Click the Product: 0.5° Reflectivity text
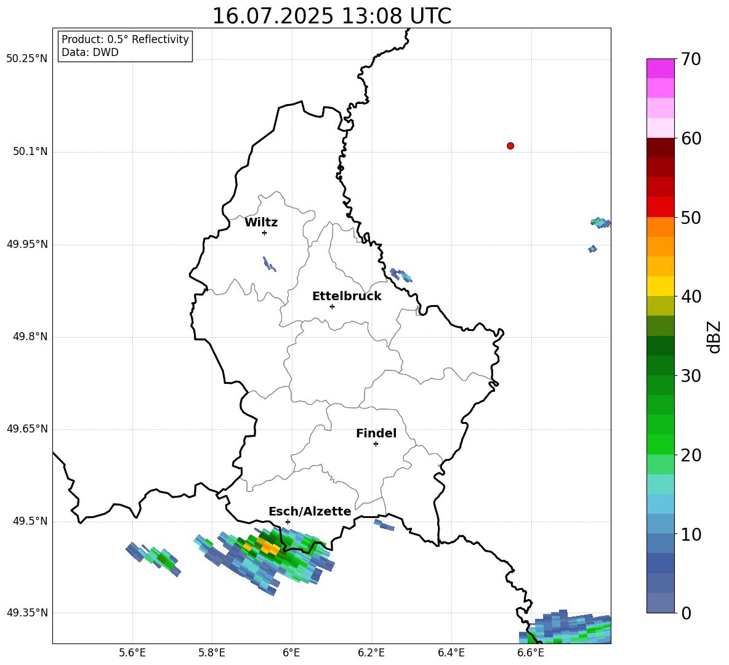729x665 pixels. click(125, 39)
